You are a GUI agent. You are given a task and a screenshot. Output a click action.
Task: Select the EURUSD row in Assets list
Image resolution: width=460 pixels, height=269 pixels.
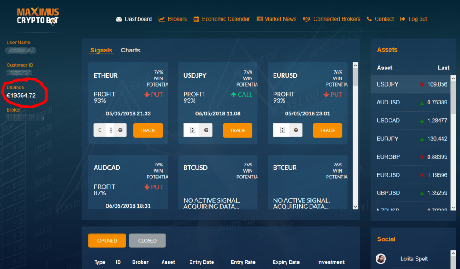pyautogui.click(x=411, y=175)
